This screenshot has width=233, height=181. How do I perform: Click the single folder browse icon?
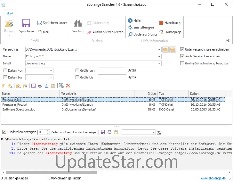click(165, 49)
